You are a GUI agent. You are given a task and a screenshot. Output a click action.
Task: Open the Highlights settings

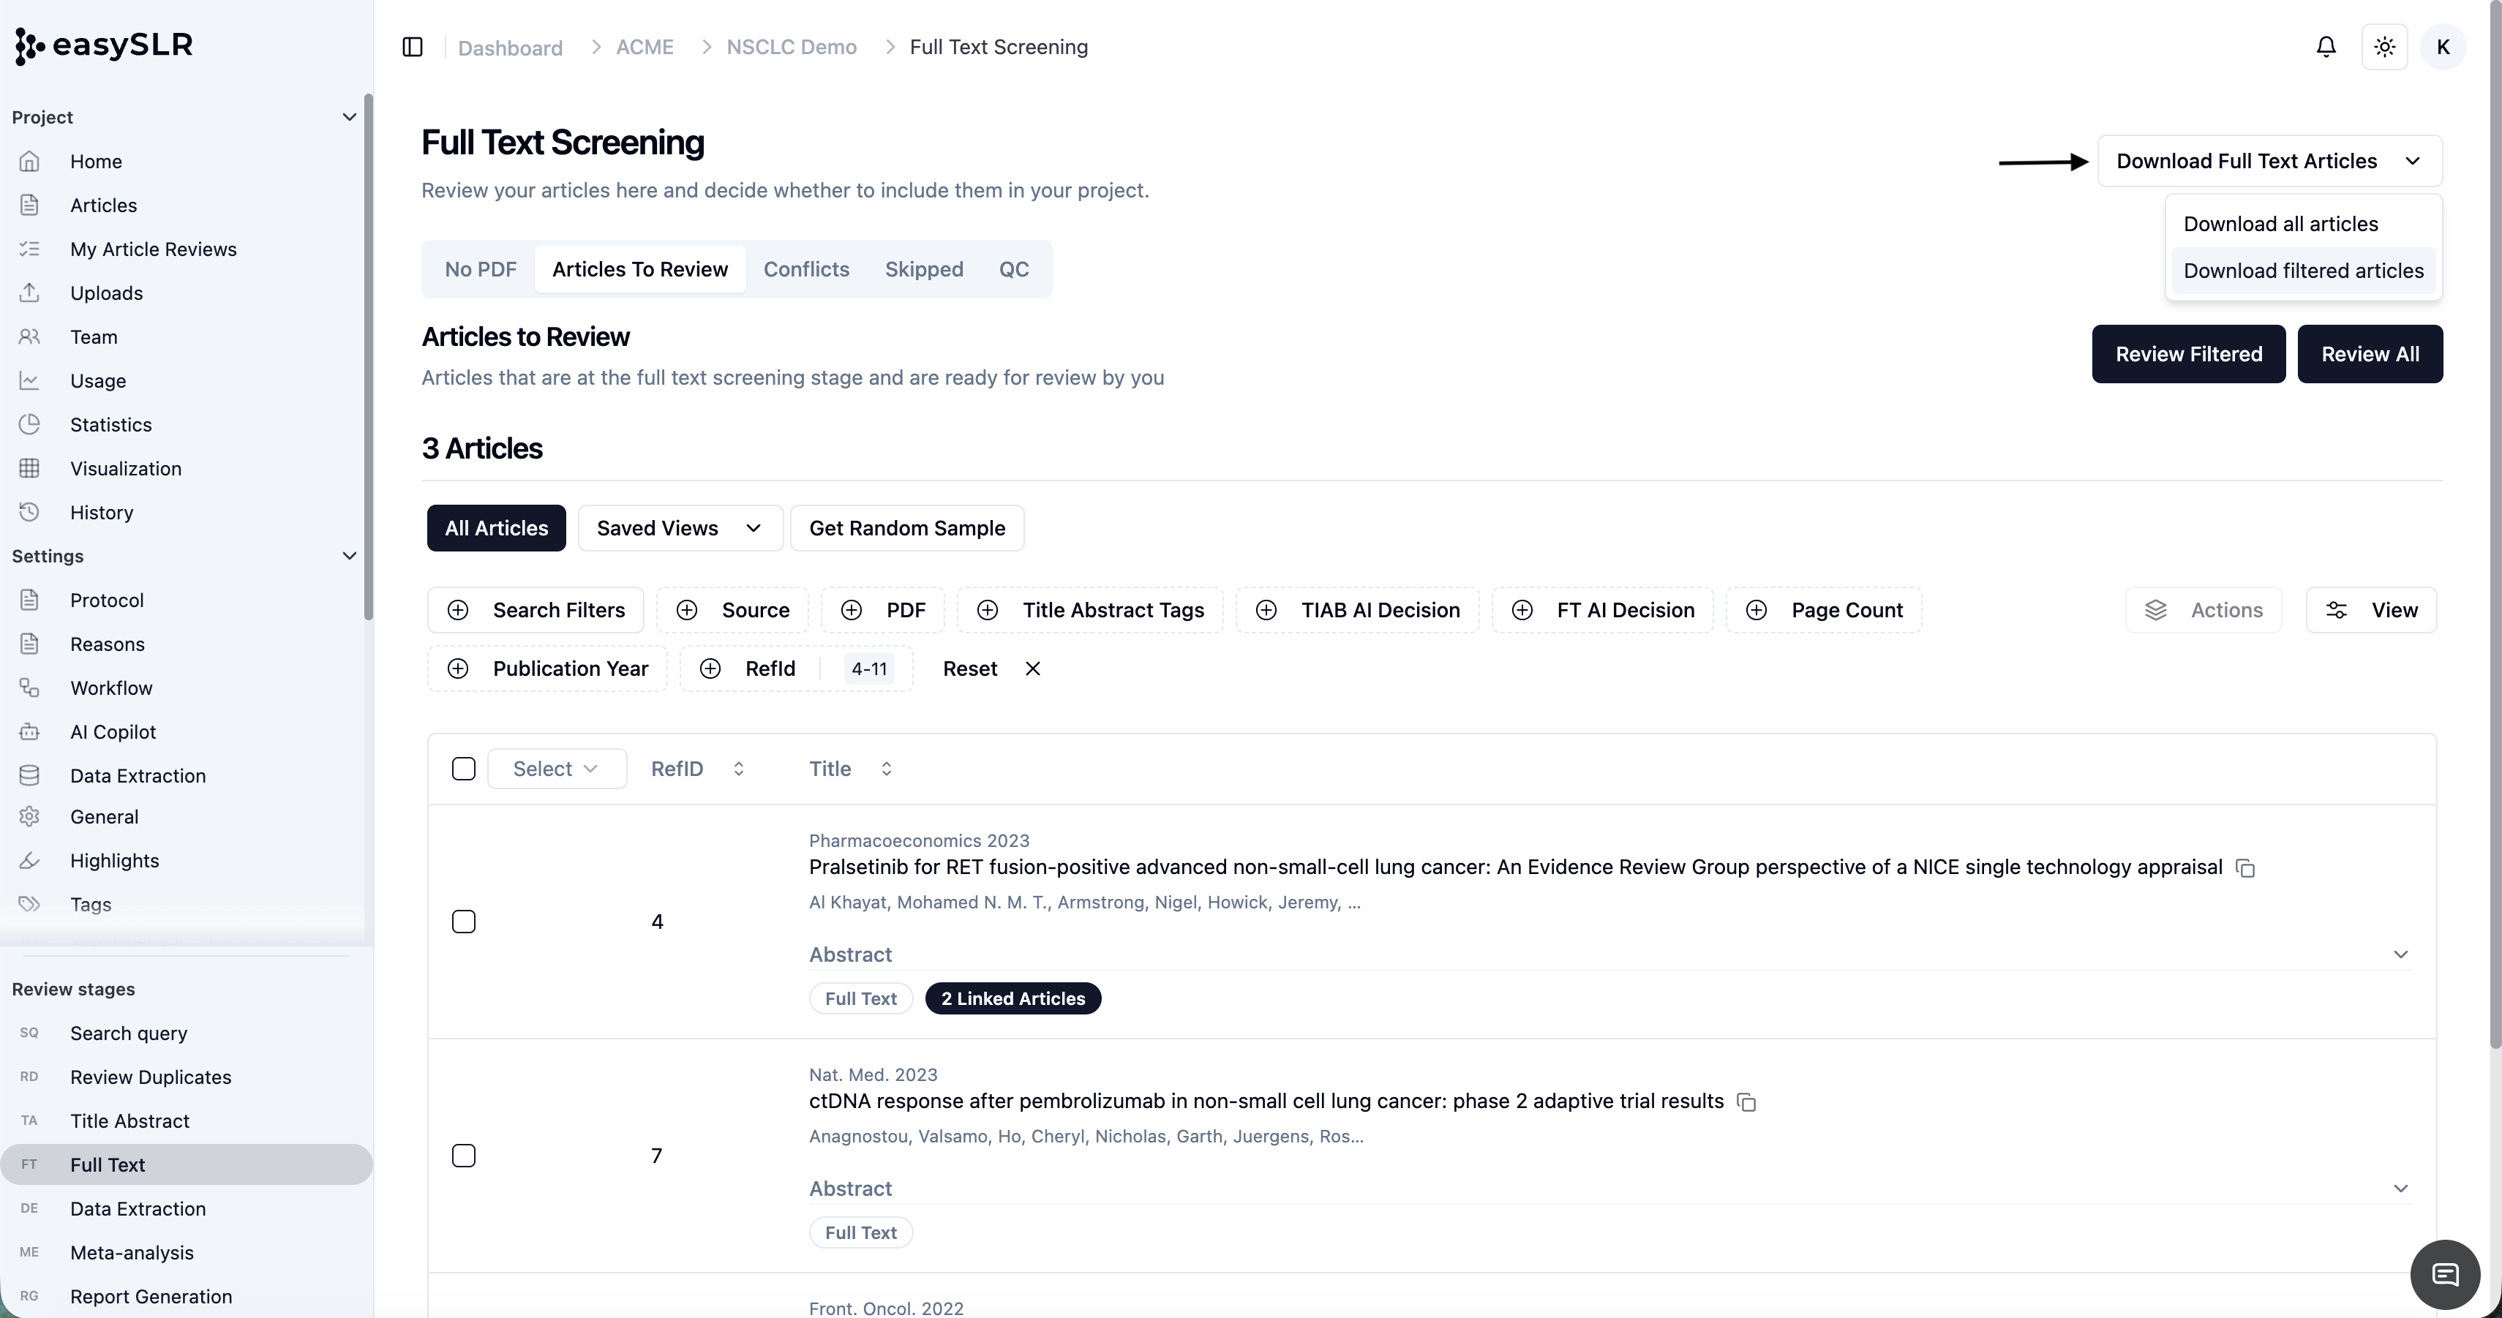(115, 861)
